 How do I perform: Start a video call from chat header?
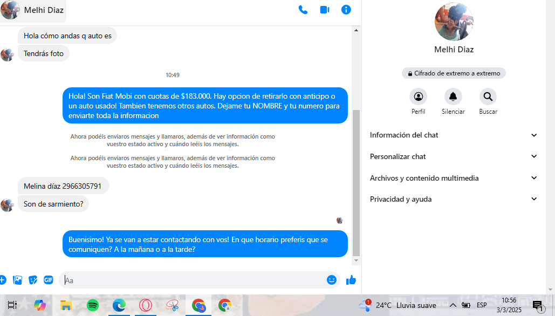325,10
